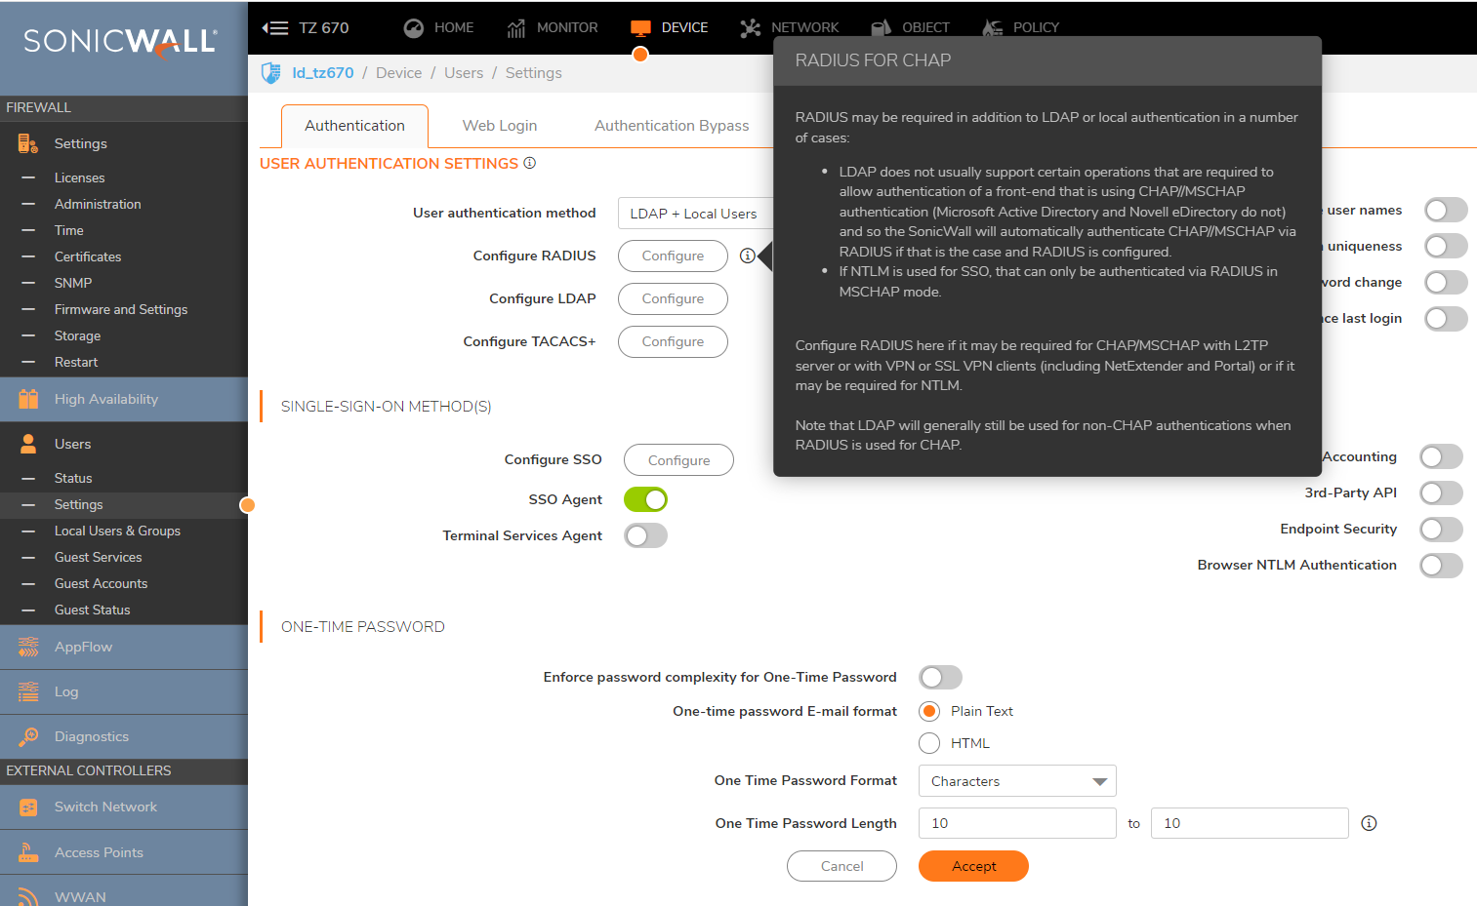The width and height of the screenshot is (1477, 906).
Task: Switch to the Authentication tab
Action: pyautogui.click(x=354, y=126)
